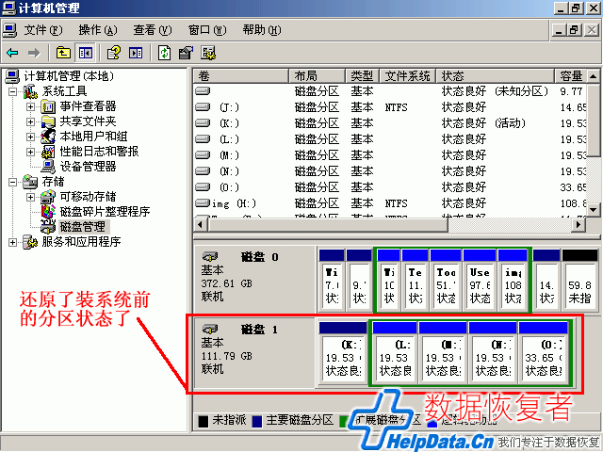Click the 设备管理器 icon
Screen dimensions: 603x452
(48, 167)
